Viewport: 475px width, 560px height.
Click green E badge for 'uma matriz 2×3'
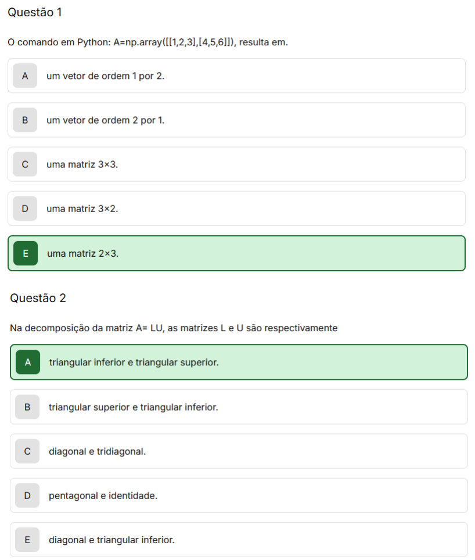coord(26,253)
